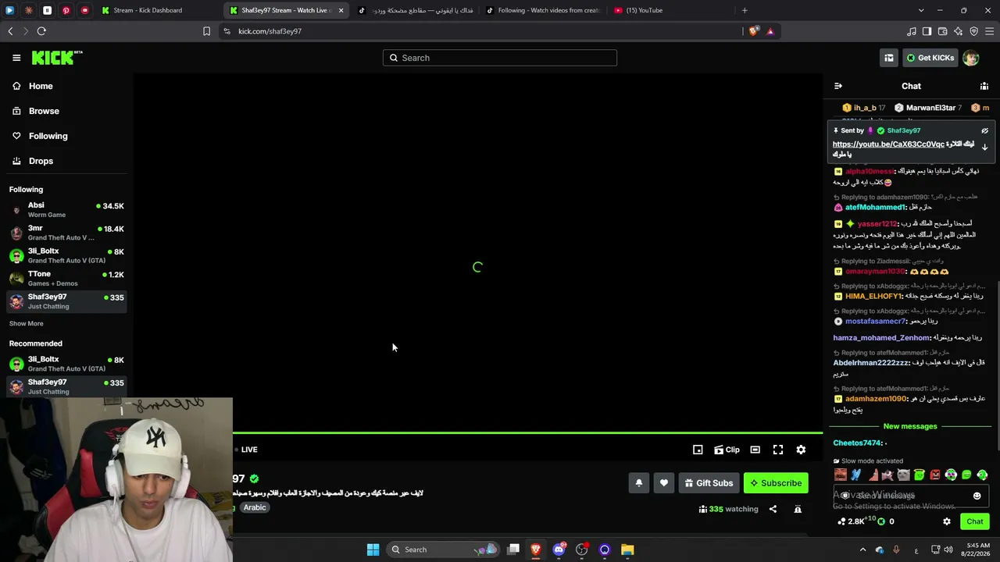Switch to the (15) YouTube tab
The height and width of the screenshot is (562, 1000).
point(670,10)
